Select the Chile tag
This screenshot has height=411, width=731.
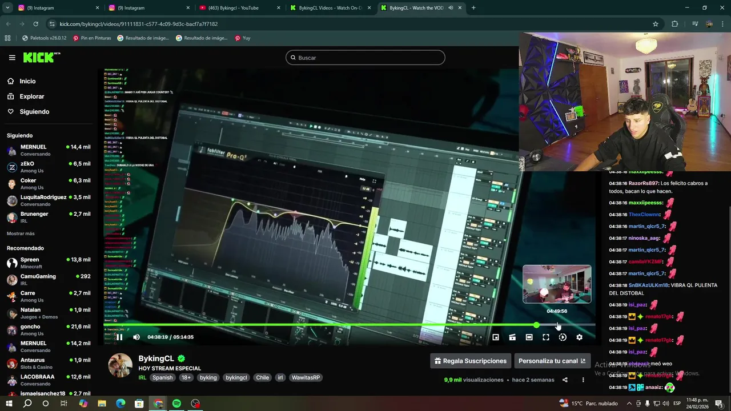[262, 377]
